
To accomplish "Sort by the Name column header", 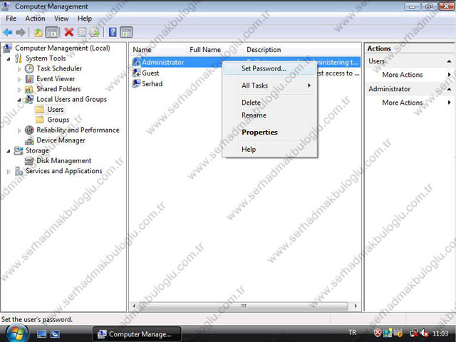I will click(158, 50).
